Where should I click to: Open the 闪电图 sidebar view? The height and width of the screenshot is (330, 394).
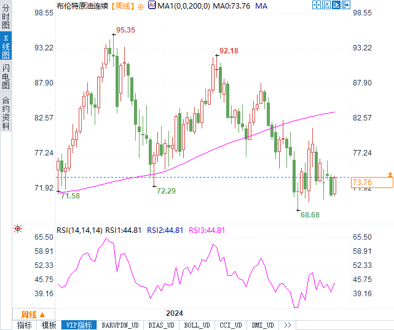pos(6,77)
